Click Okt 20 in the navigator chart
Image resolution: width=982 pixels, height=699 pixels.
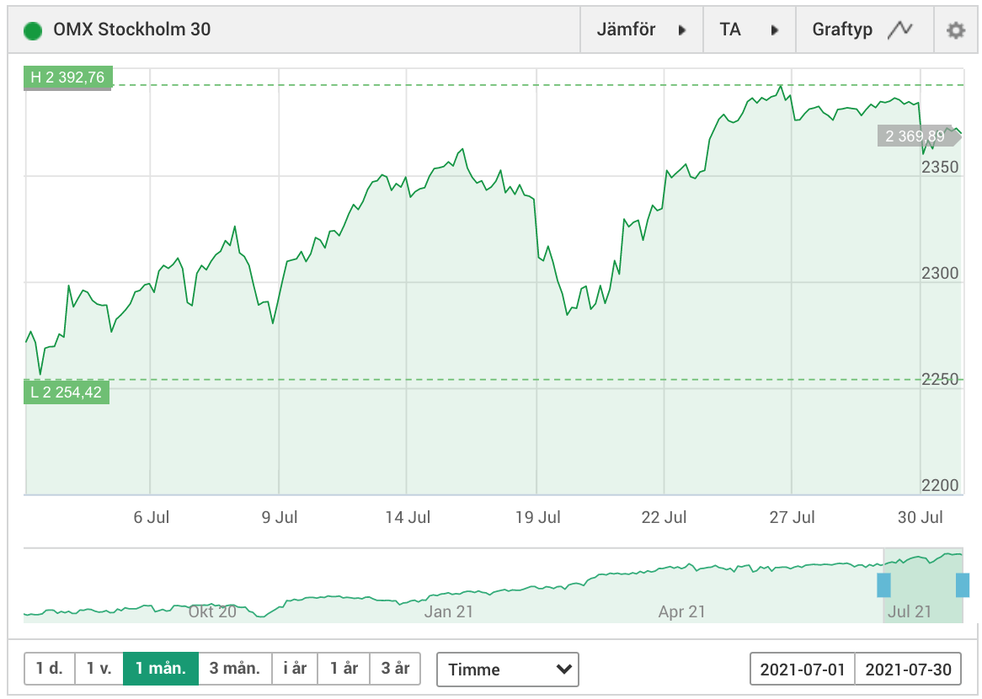click(x=212, y=612)
